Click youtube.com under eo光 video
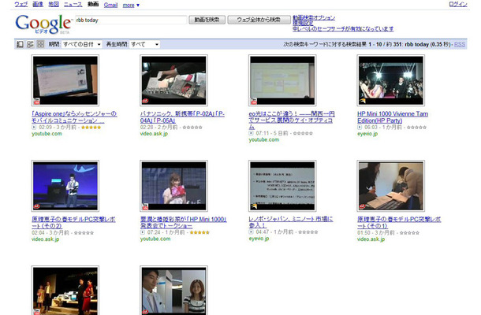Screen dimensions: 481x315 pos(264,139)
